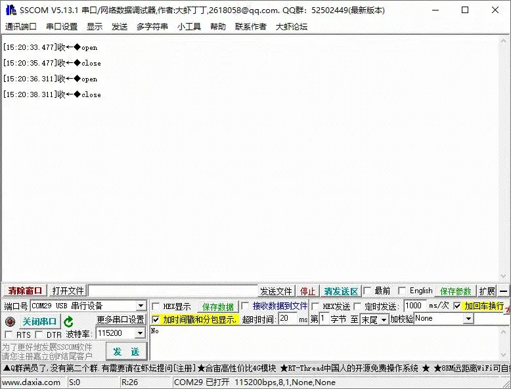Click the 发送 send button
This screenshot has width=511, height=389.
pyautogui.click(x=126, y=352)
